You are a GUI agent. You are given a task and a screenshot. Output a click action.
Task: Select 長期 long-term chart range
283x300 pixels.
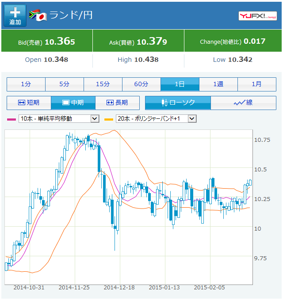pyautogui.click(x=117, y=103)
